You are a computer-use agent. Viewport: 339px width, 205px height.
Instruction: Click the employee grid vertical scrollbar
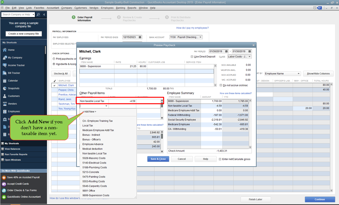click(x=331, y=137)
